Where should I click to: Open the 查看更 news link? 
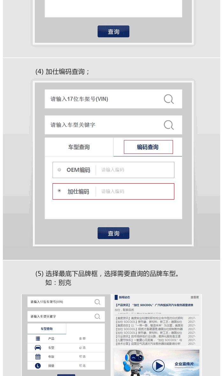[195, 297]
